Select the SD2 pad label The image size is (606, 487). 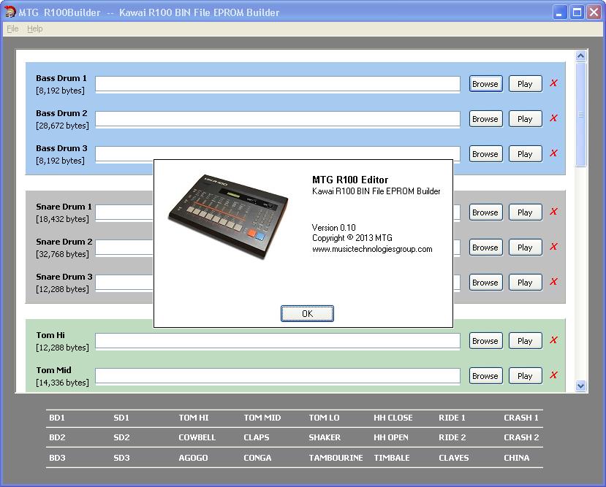122,437
